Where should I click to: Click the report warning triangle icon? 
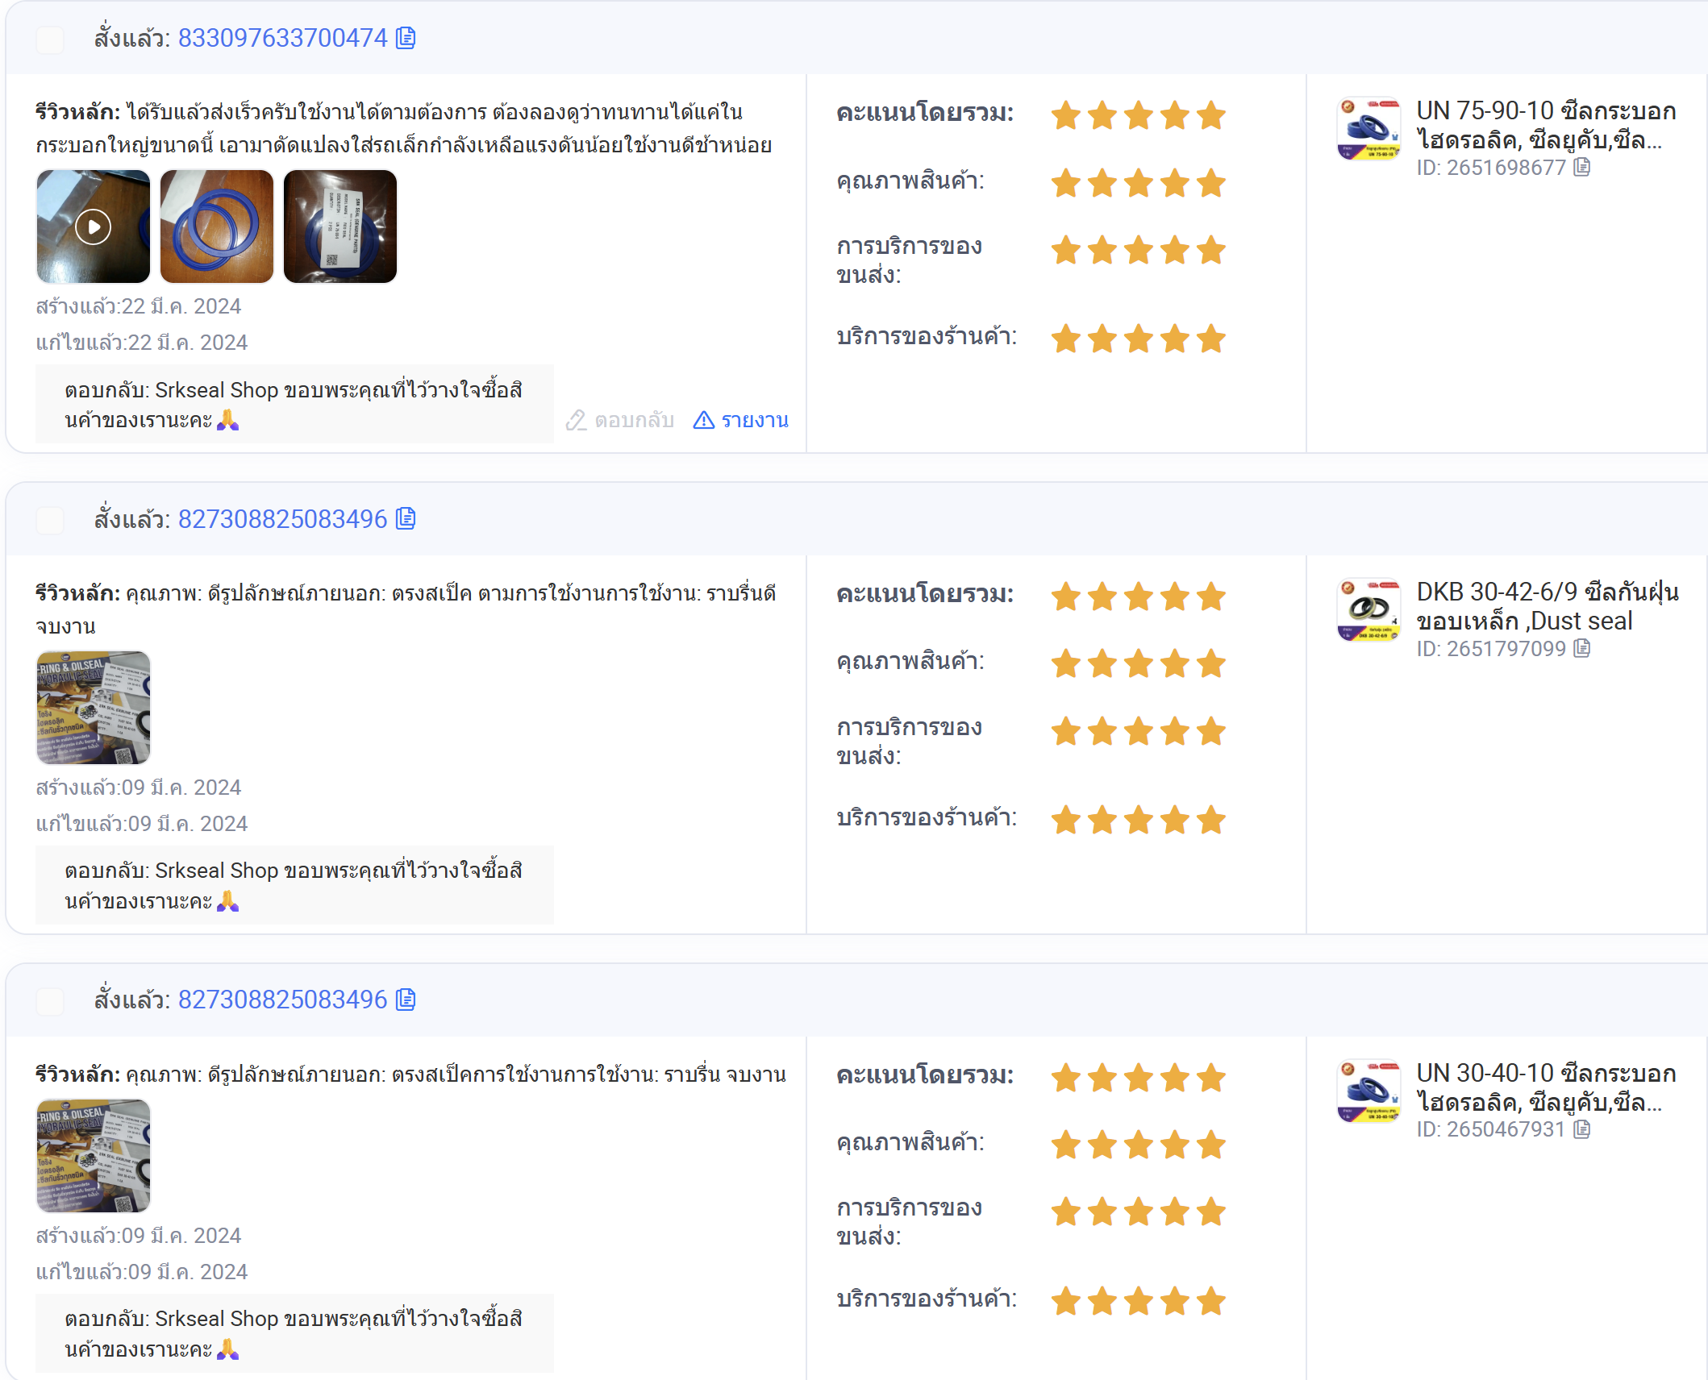(703, 420)
